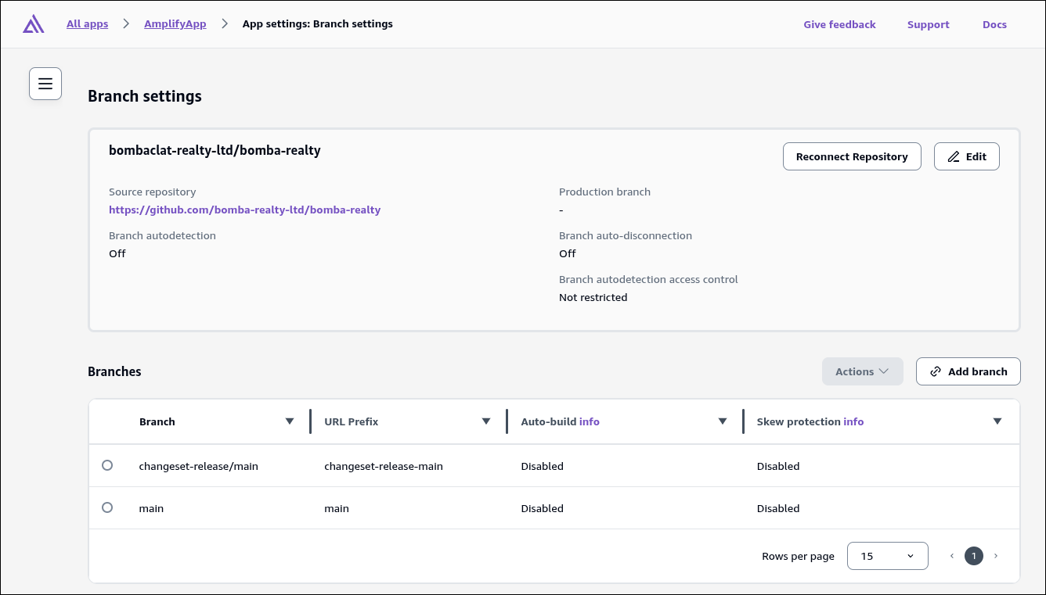Open the GitHub source repository link

click(x=245, y=210)
